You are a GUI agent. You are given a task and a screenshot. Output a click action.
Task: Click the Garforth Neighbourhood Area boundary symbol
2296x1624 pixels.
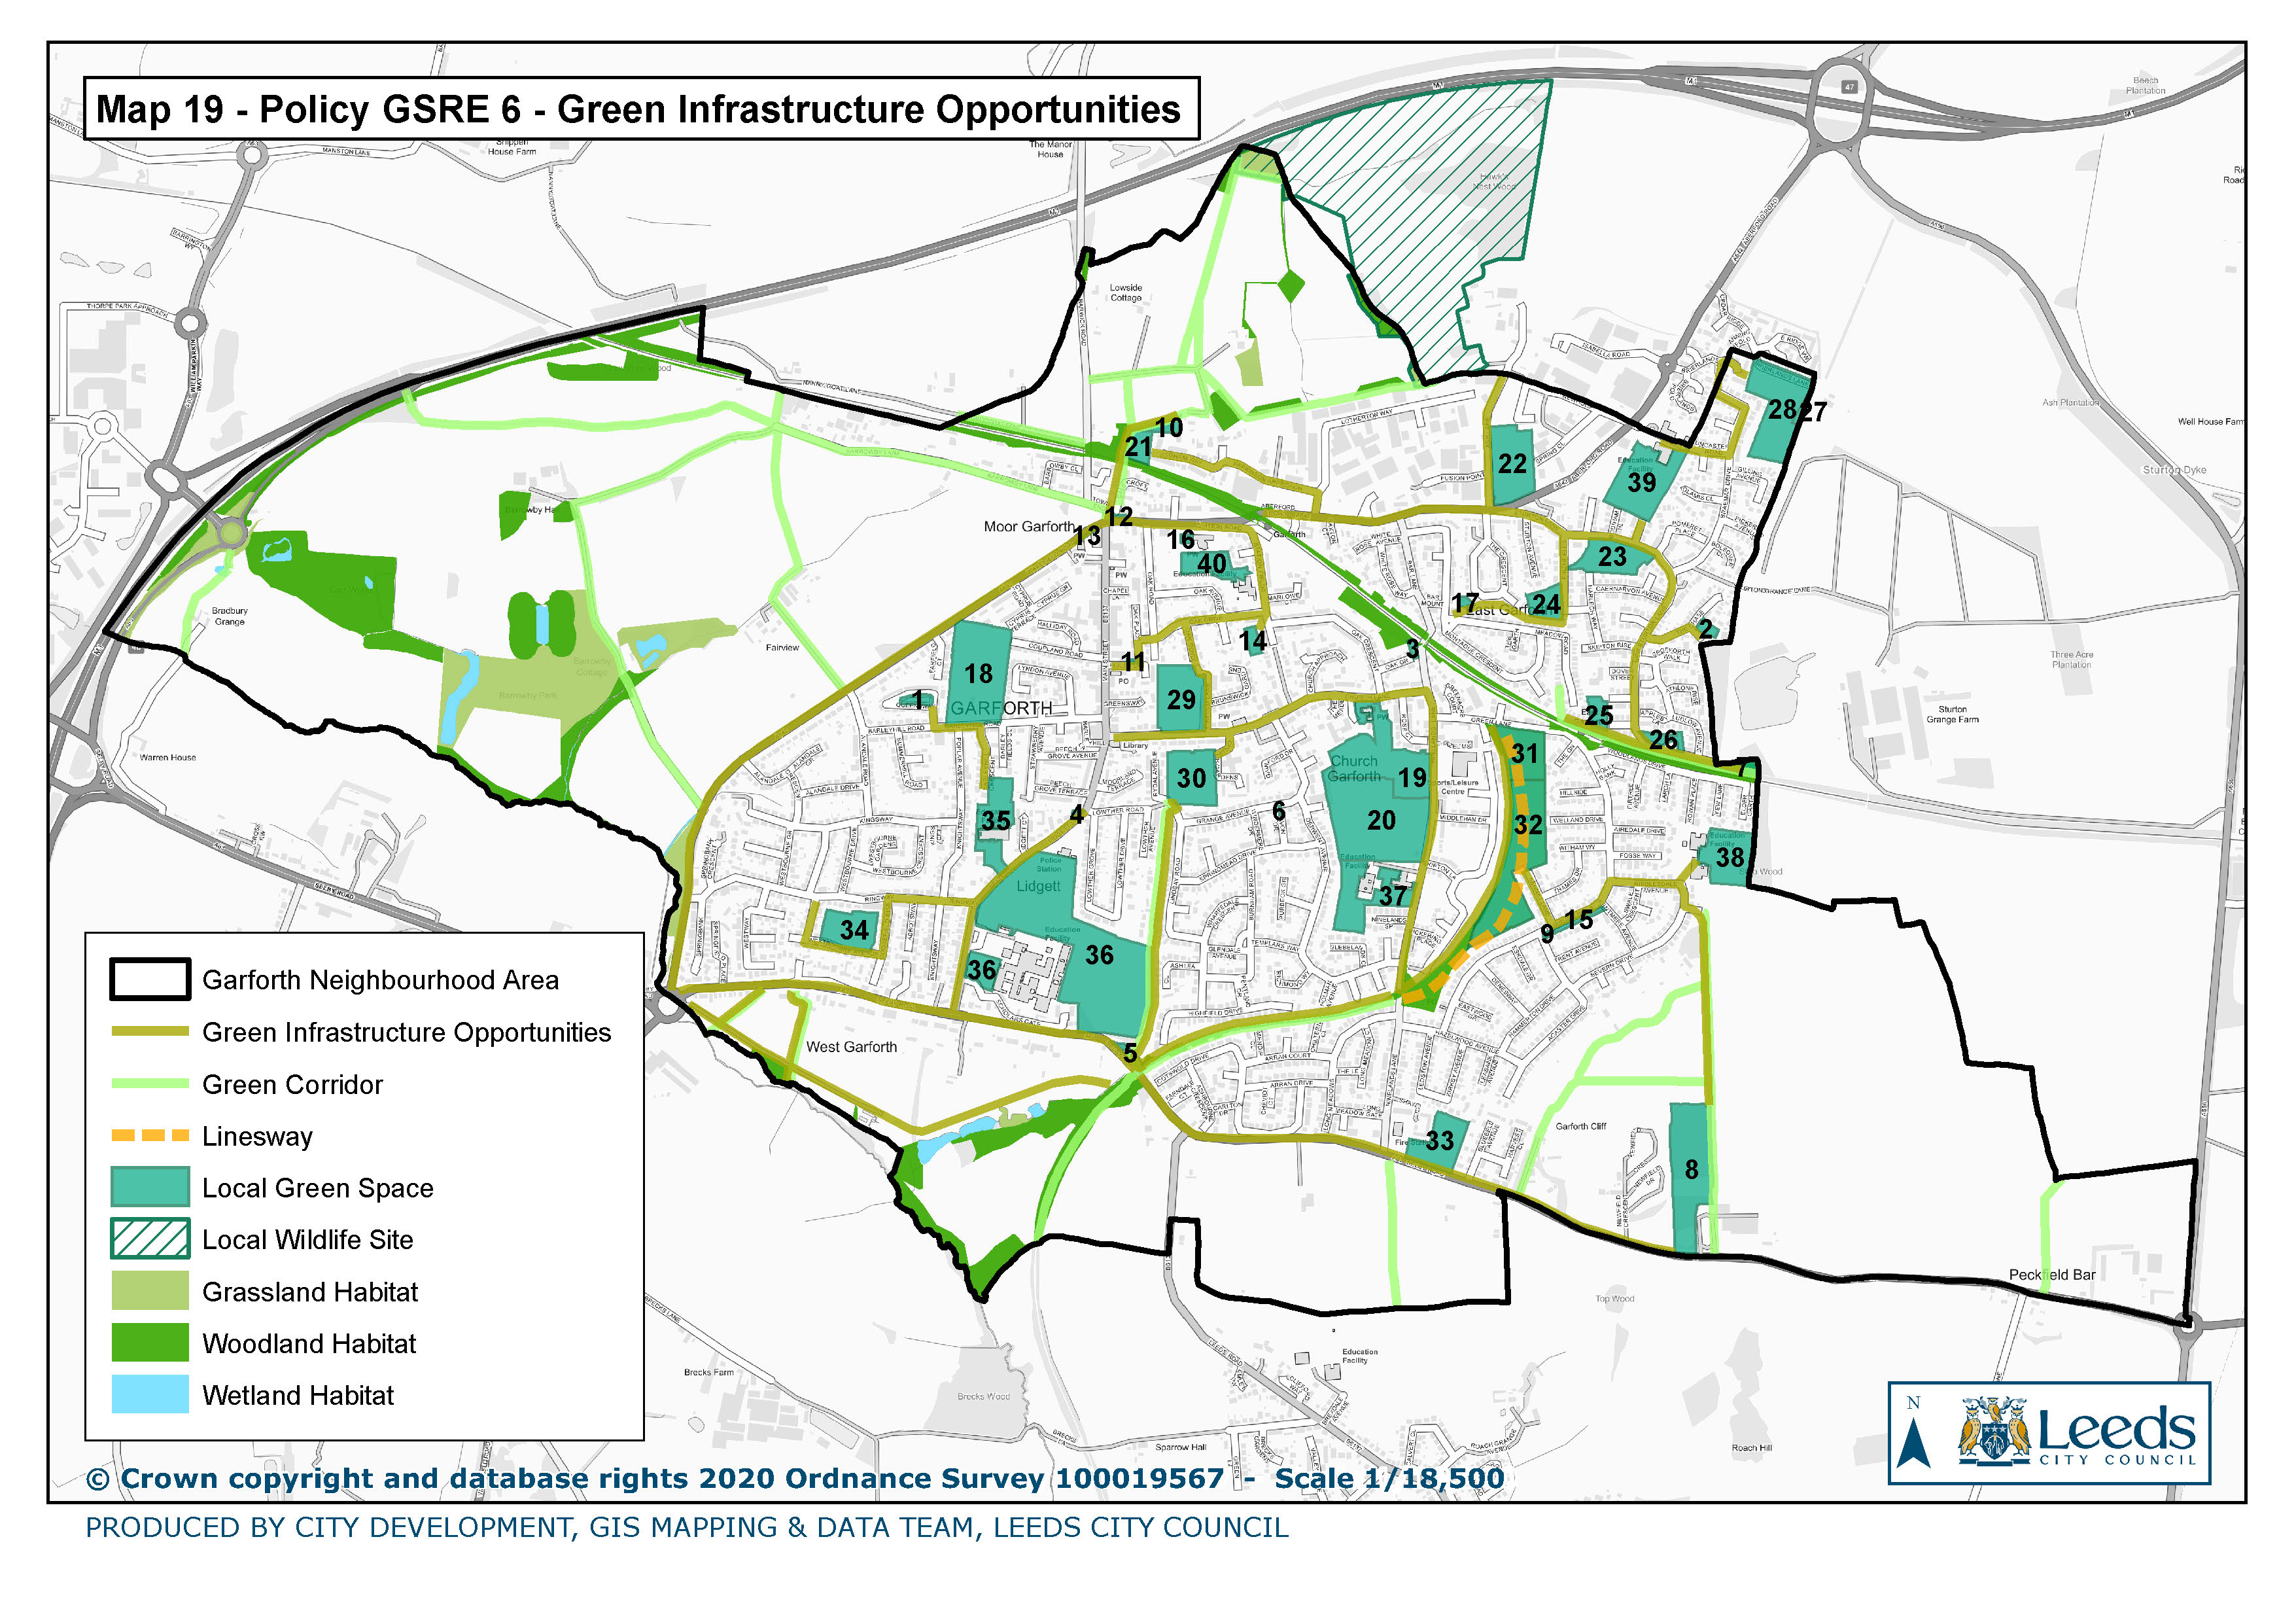(x=150, y=980)
